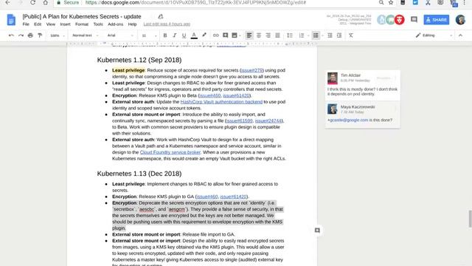Open Google Docs home icon
Screen dimensions: 472x266
[11, 20]
